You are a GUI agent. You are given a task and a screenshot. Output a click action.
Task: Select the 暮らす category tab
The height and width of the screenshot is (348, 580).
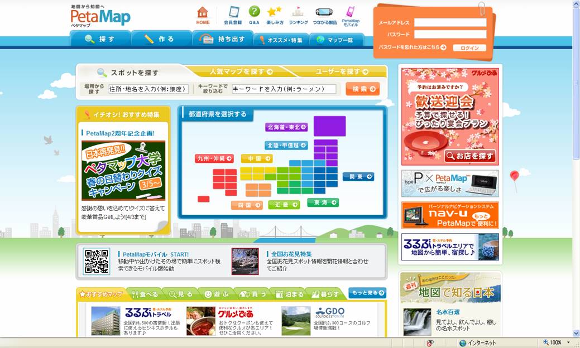[325, 294]
